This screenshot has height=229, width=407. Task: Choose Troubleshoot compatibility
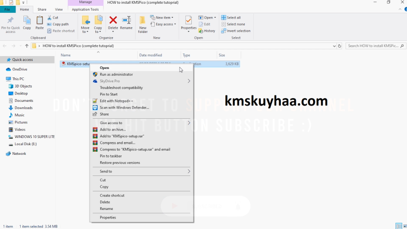tap(141, 88)
